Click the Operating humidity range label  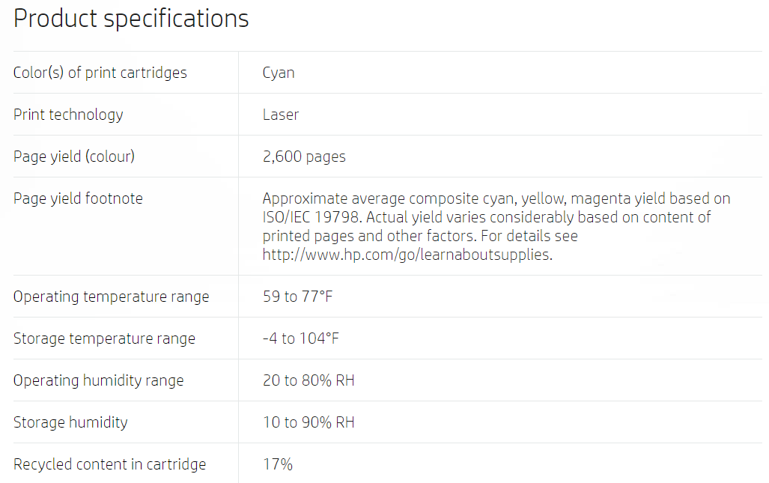[x=99, y=380]
